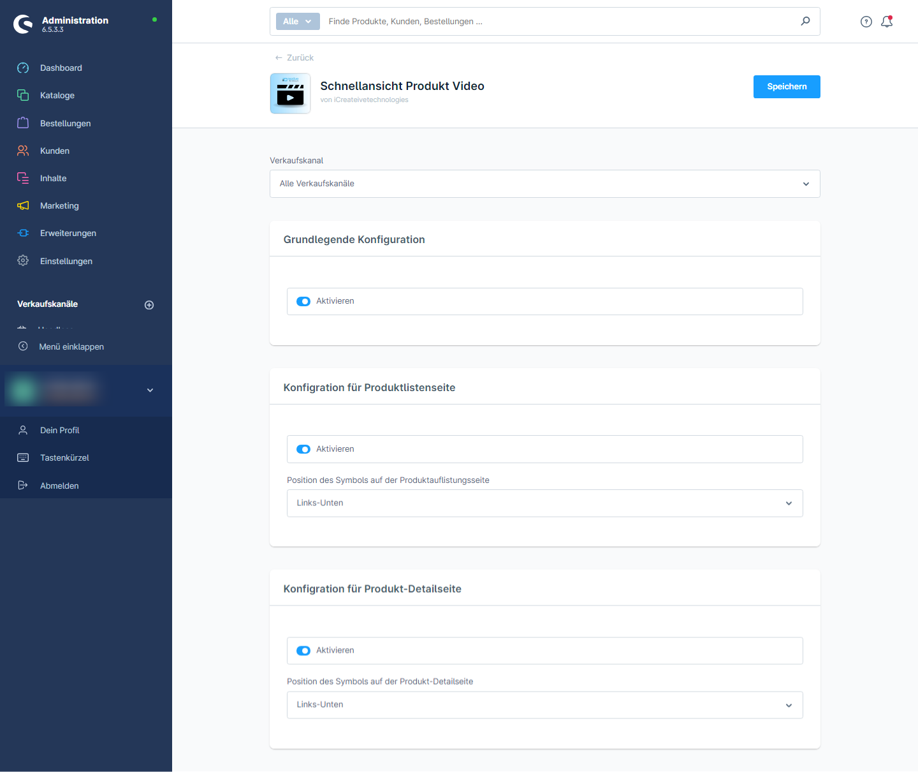The width and height of the screenshot is (918, 772).
Task: Click the collapse menu arrow icon
Action: pyautogui.click(x=23, y=346)
